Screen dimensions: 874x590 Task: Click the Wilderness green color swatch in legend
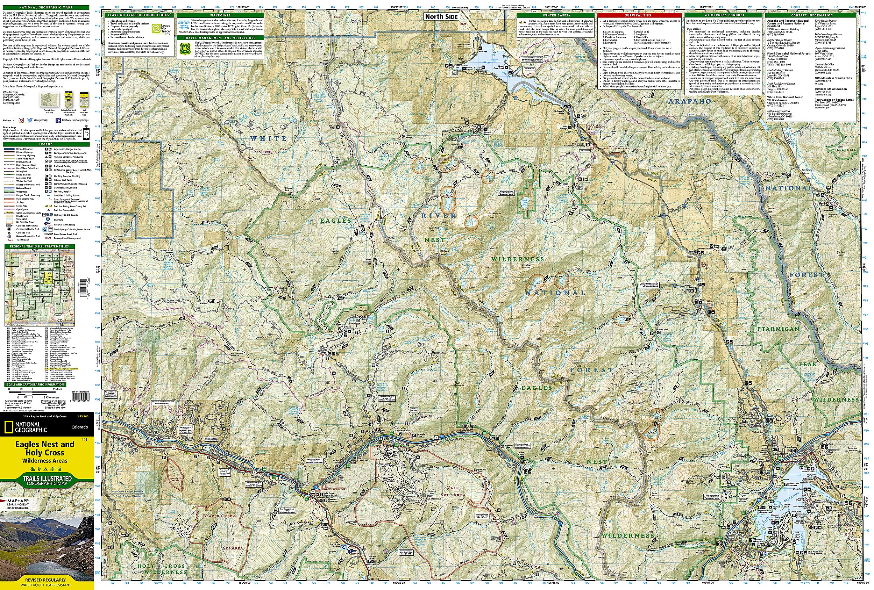click(9, 192)
